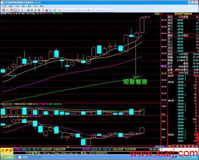The image size is (199, 160).
Task: Click the 日线 period label
Action: 157,14
